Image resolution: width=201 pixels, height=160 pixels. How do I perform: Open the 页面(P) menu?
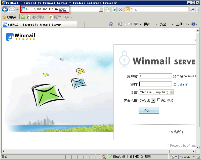pos(150,24)
